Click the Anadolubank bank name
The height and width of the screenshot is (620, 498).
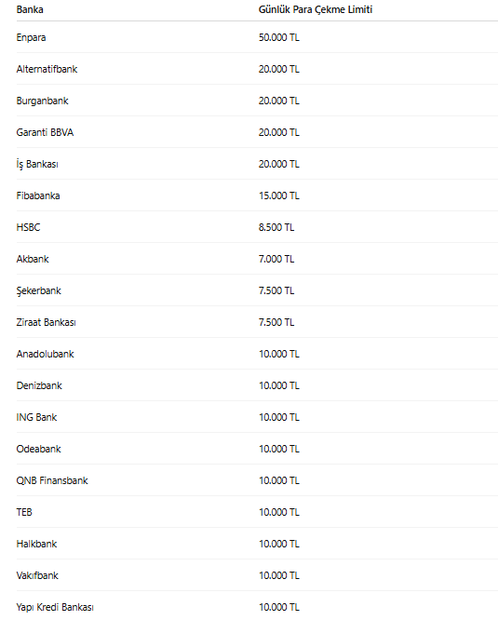pyautogui.click(x=45, y=354)
